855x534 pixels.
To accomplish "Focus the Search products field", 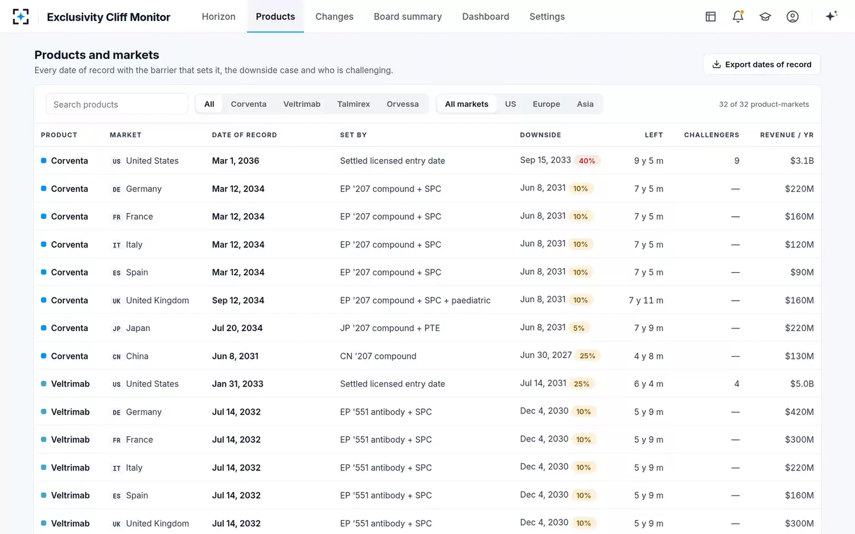I will pos(117,104).
